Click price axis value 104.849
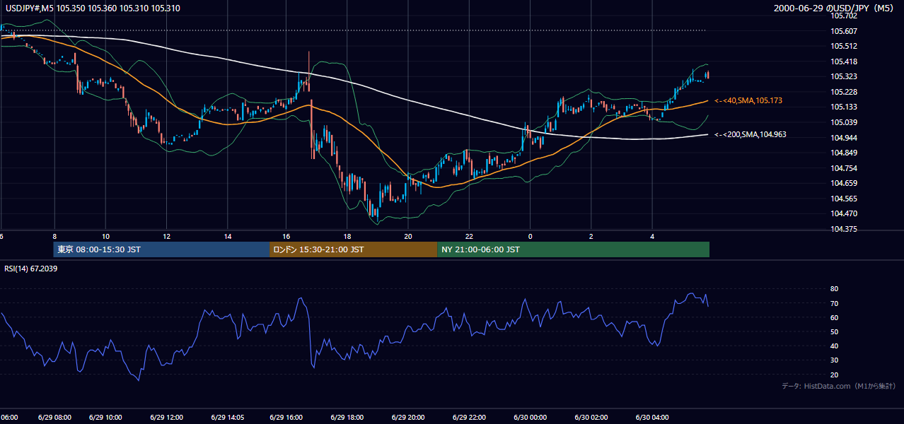This screenshot has height=424, width=904. click(843, 153)
